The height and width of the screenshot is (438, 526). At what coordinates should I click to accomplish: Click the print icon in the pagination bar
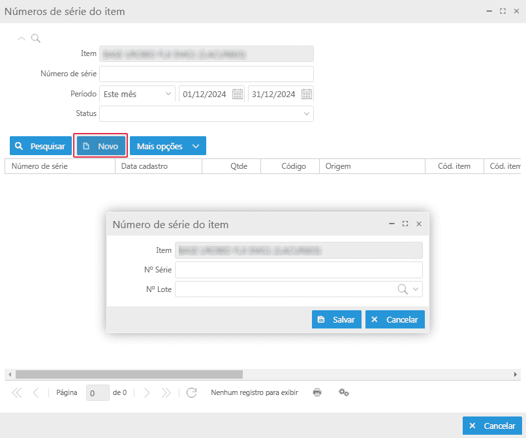tap(317, 392)
